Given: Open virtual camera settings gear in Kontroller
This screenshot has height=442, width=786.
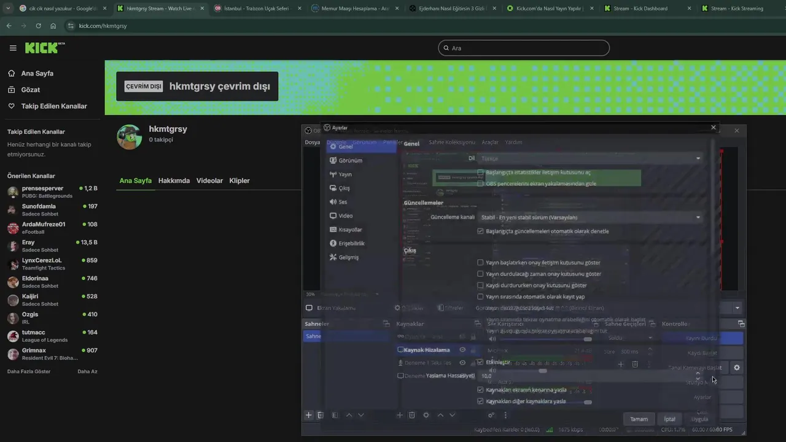Looking at the screenshot, I should pos(737,368).
